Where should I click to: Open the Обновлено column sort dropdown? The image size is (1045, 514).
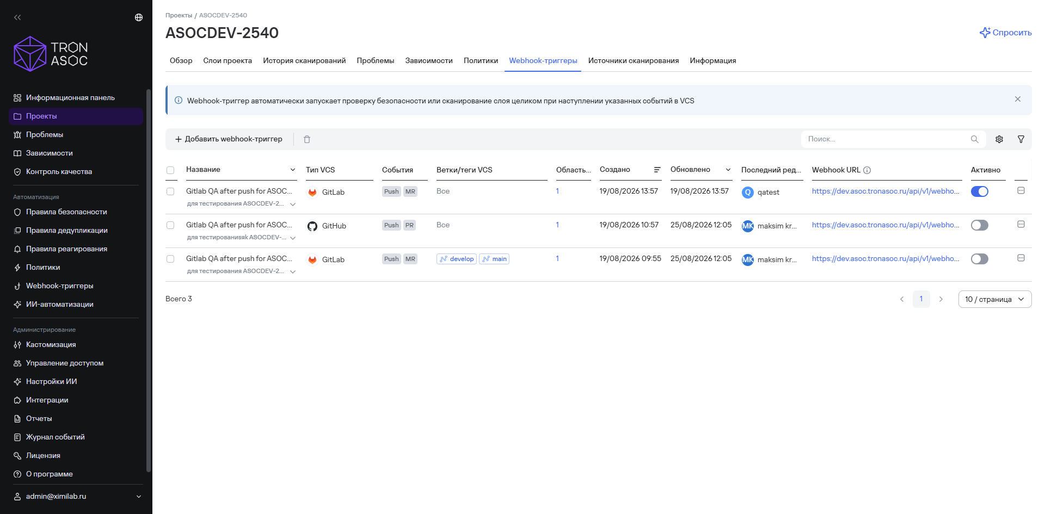(728, 170)
